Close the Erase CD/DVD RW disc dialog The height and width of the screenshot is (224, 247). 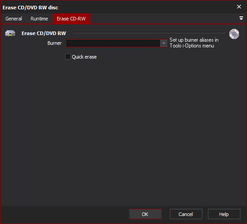pos(239,7)
